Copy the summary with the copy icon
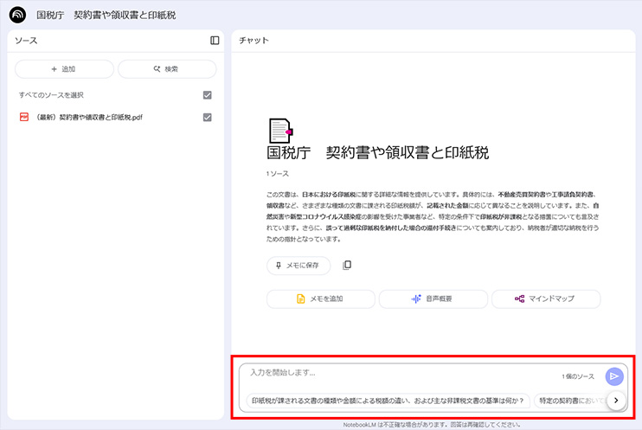This screenshot has width=642, height=430. pos(347,265)
